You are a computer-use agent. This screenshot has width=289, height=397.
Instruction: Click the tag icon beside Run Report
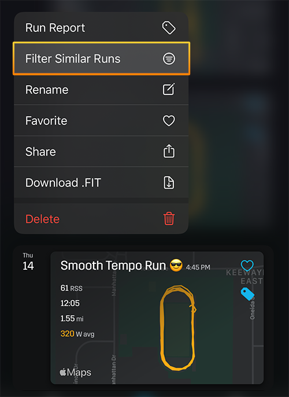169,28
